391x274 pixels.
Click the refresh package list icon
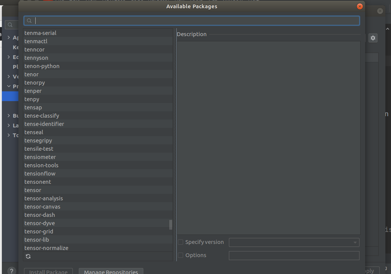[28, 256]
